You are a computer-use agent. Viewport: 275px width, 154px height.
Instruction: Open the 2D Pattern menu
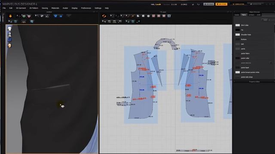(x=34, y=8)
